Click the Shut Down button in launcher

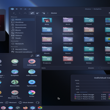click(26, 103)
